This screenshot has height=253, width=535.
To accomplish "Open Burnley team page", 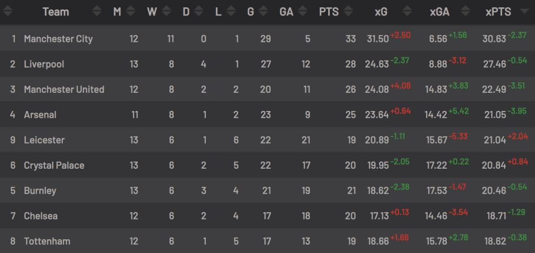I will (40, 191).
